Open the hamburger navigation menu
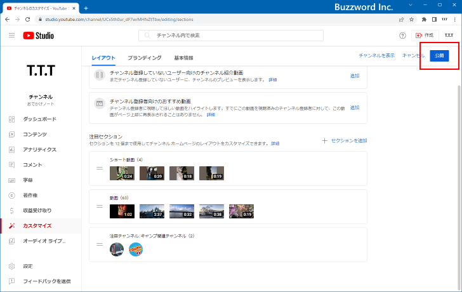Image resolution: width=462 pixels, height=292 pixels. pos(12,36)
